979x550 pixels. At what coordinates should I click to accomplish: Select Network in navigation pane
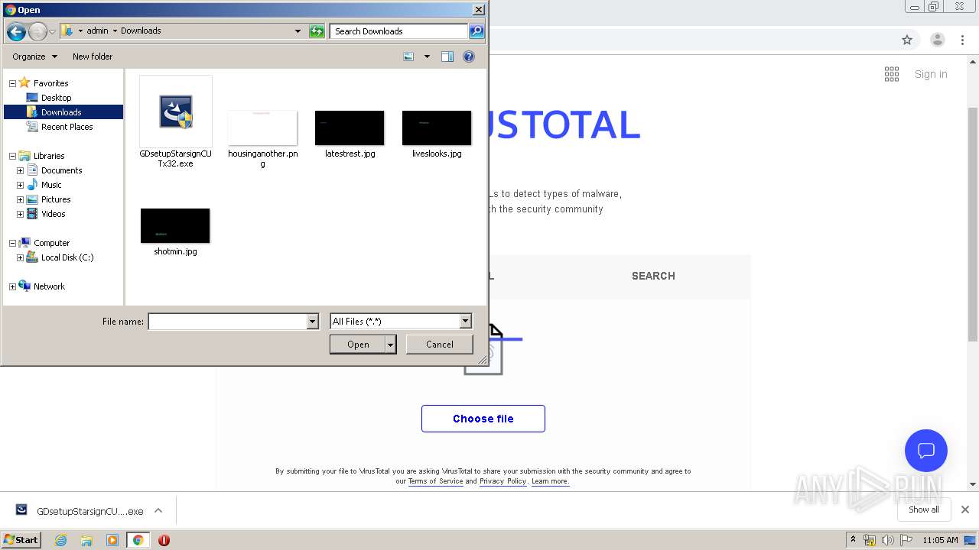[49, 286]
